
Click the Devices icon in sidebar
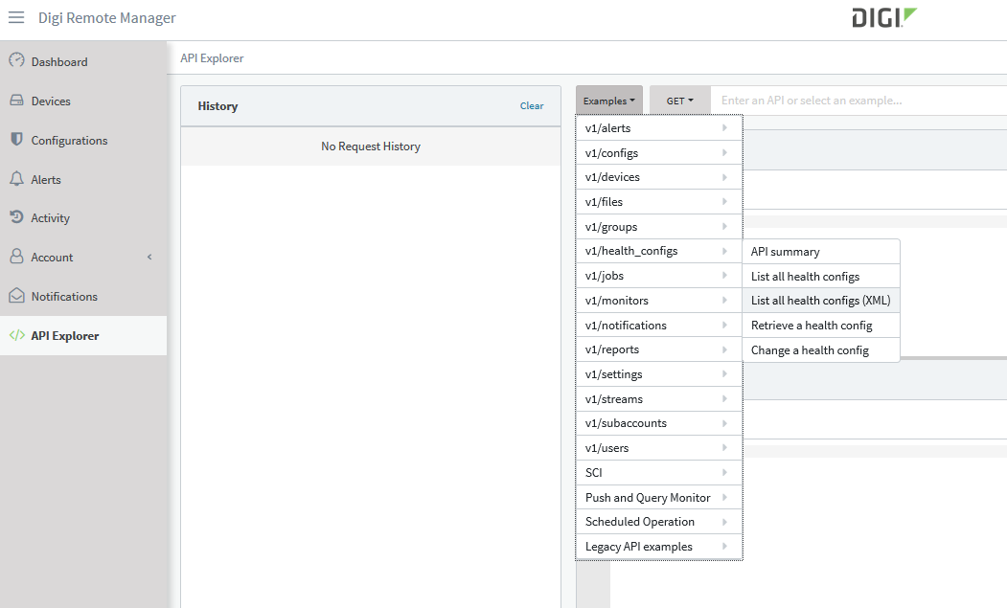pyautogui.click(x=16, y=101)
